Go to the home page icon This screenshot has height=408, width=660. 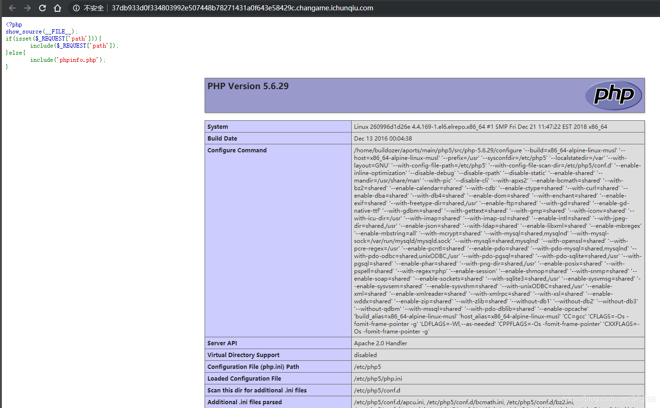pyautogui.click(x=58, y=8)
